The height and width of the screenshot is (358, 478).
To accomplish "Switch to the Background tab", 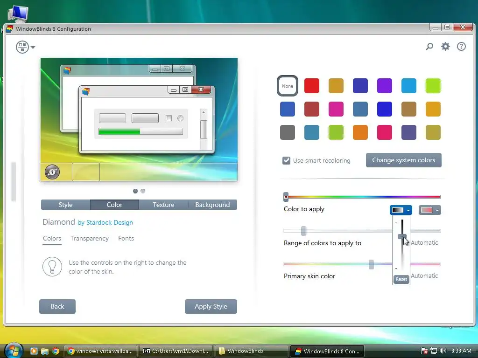I will [x=212, y=205].
